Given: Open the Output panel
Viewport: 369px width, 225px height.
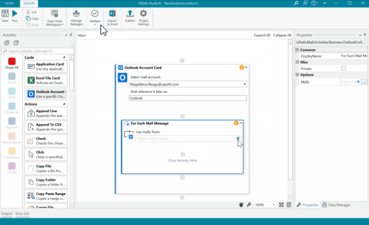Looking at the screenshot, I should pos(7,214).
